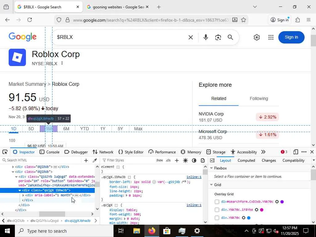The height and width of the screenshot is (237, 316).
Task: Click the eyedropper color picker in Inspector
Action: [x=94, y=160]
